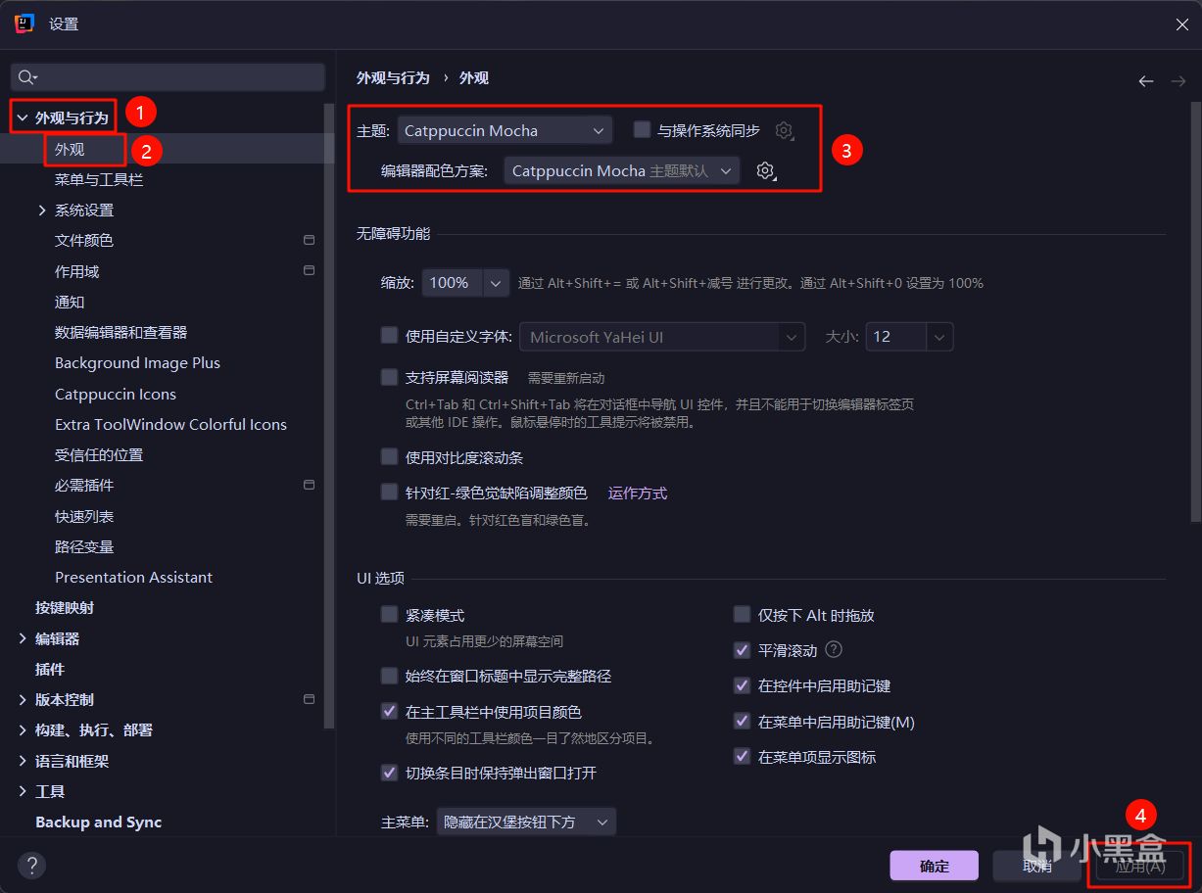Enable 支持屏幕阅读器 checkbox
The width and height of the screenshot is (1202, 893).
click(x=389, y=376)
